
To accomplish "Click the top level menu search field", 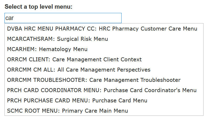I will [x=63, y=18].
